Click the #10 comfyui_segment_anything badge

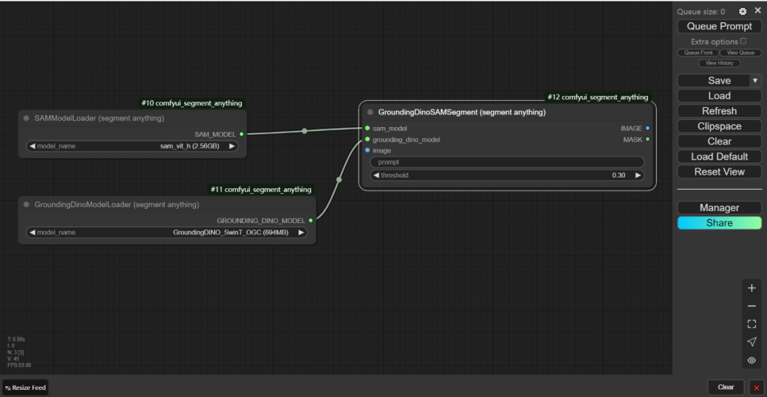(192, 103)
